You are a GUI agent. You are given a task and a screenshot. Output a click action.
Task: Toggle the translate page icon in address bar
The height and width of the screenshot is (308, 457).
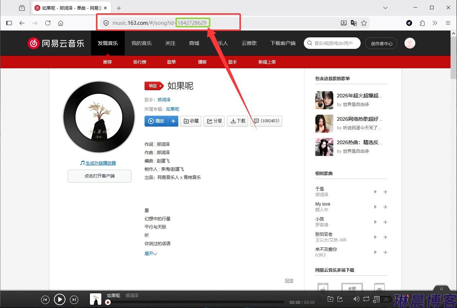354,23
